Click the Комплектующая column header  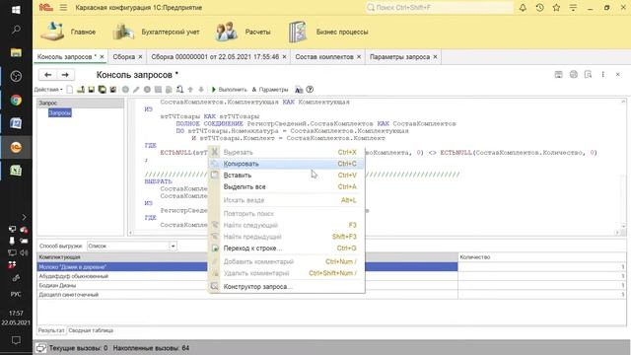pyautogui.click(x=247, y=257)
